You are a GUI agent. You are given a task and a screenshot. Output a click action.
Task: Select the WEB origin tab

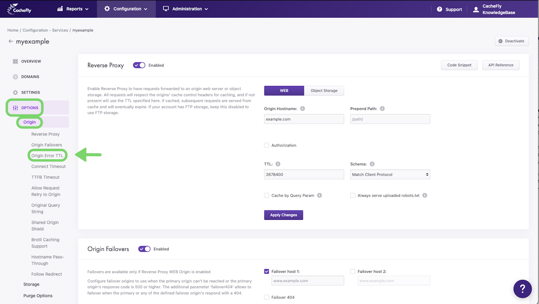(284, 91)
